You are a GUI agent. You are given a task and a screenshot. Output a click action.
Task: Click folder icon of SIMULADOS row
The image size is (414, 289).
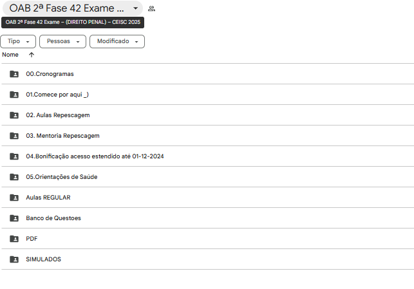coord(14,259)
